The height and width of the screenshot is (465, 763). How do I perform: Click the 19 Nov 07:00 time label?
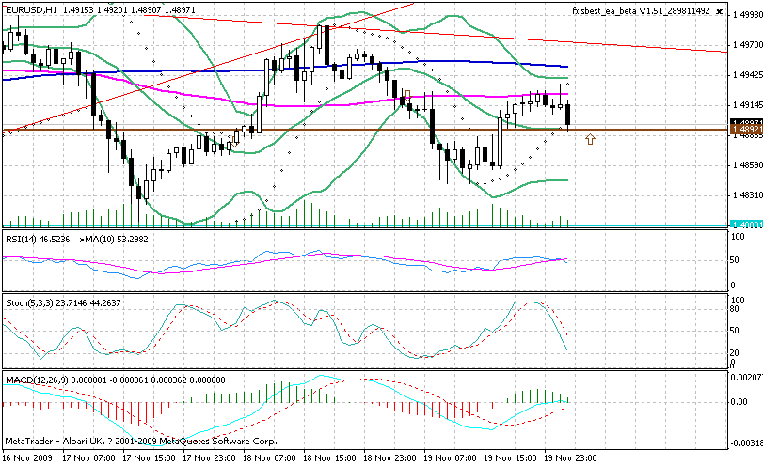click(x=450, y=457)
